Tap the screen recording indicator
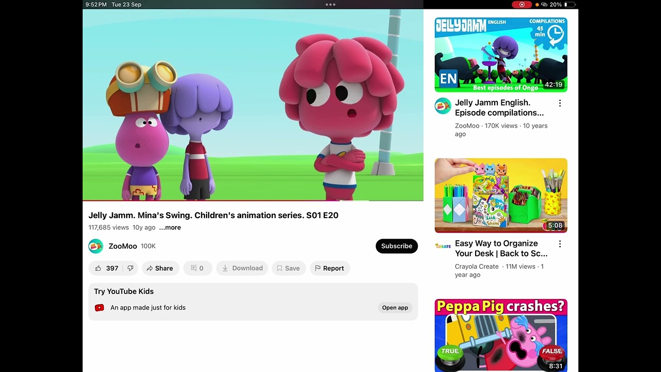 click(x=522, y=5)
